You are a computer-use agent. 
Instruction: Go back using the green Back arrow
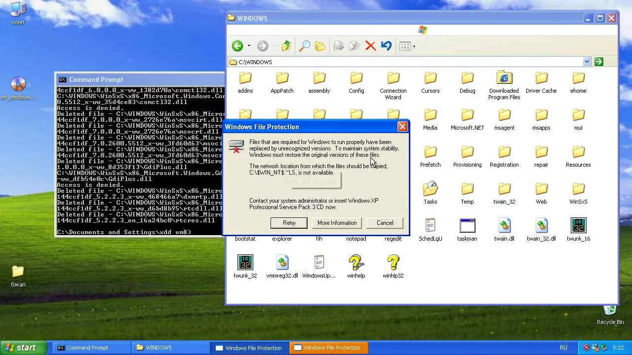click(x=237, y=46)
